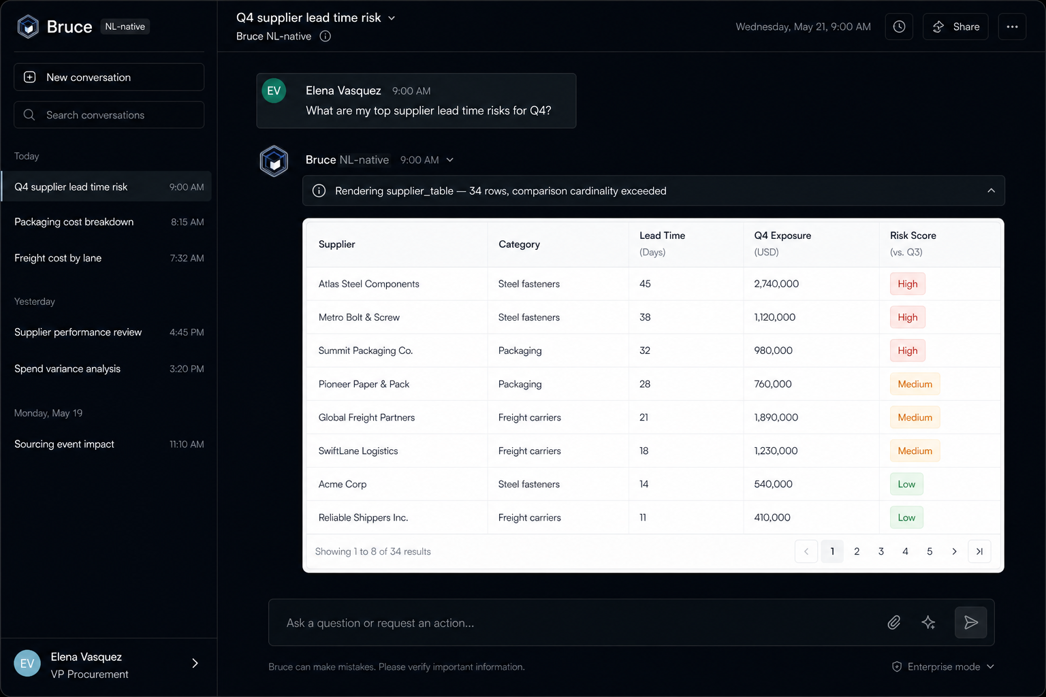
Task: Open the Bruce NL-native 9:00 AM message dropdown
Action: 450,160
